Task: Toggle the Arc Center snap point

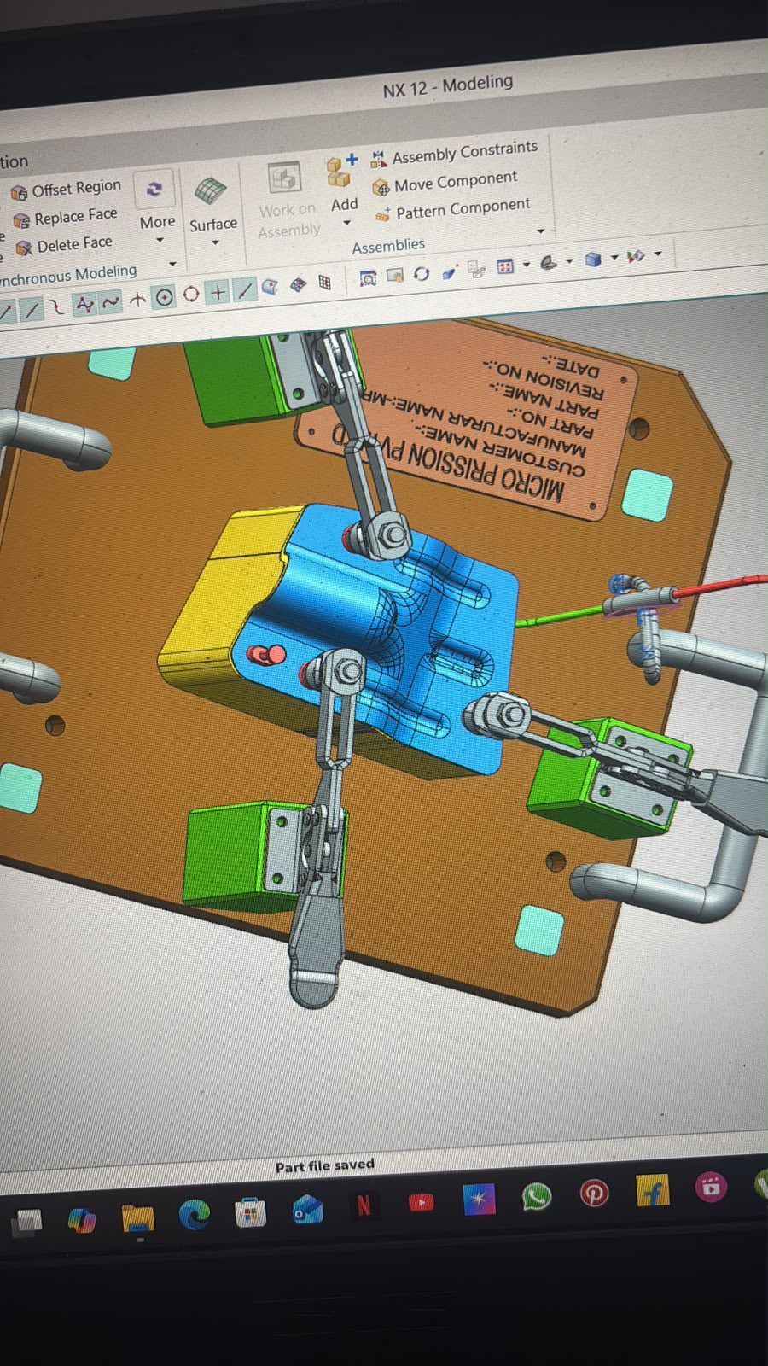Action: (164, 297)
